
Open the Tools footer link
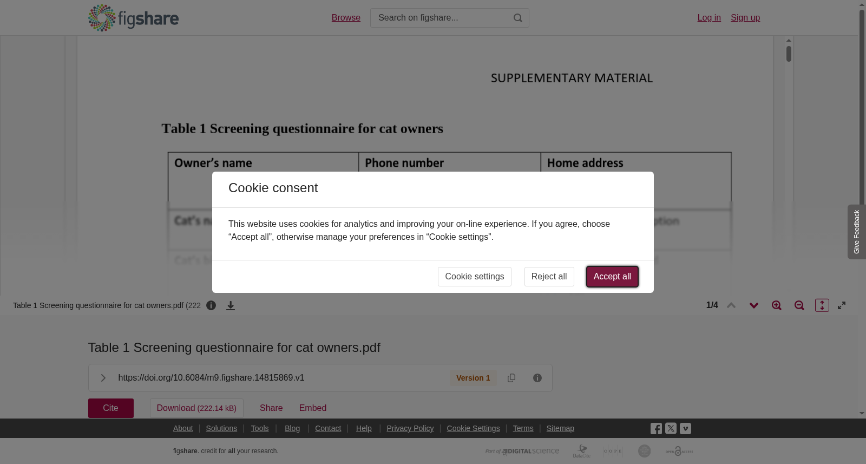tap(260, 428)
